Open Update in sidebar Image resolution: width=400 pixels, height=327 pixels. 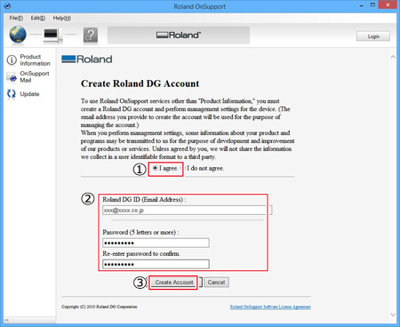[x=23, y=94]
